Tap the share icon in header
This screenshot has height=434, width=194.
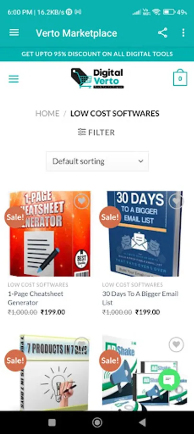click(163, 33)
